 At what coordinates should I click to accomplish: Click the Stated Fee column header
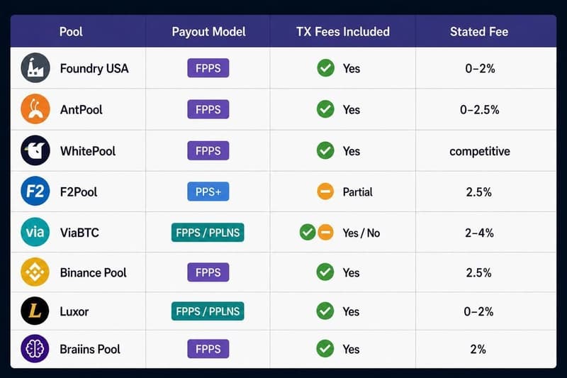[479, 32]
